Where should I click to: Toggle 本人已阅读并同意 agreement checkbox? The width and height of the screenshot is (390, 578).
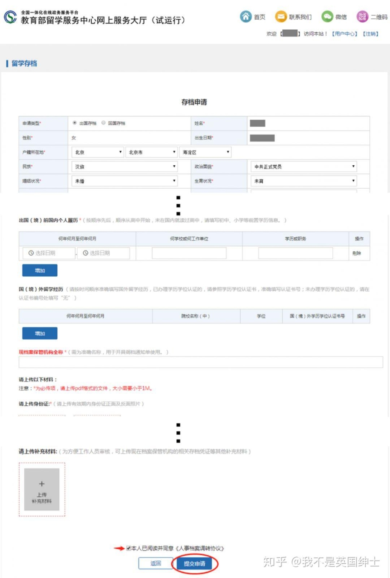click(x=128, y=548)
